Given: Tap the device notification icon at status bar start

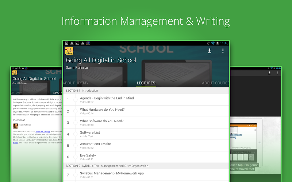Looking at the screenshot, I should point(66,43).
